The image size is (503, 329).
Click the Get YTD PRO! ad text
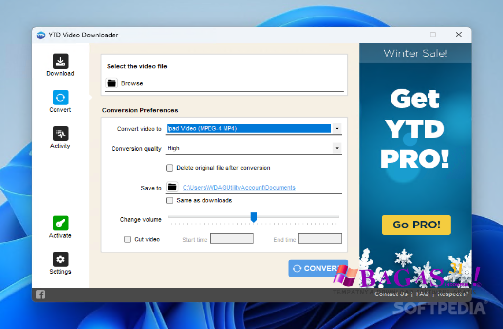[x=415, y=129]
